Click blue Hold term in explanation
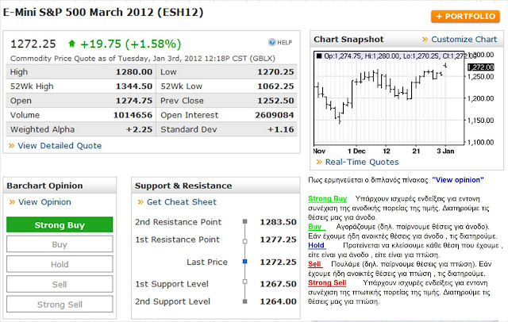The image size is (508, 322). click(x=316, y=245)
